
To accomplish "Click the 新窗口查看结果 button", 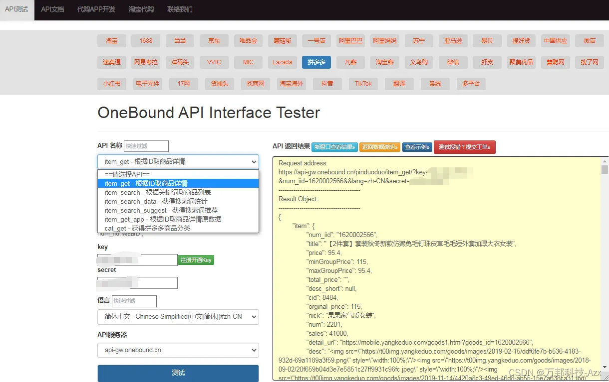I will coord(334,147).
